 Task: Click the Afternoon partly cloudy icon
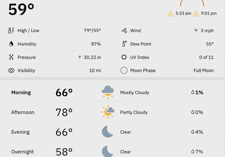click(108, 112)
